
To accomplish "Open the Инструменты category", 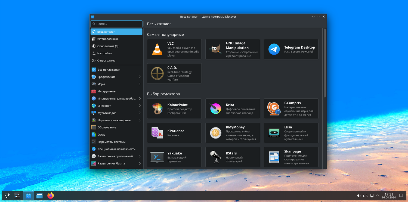I will [116, 91].
